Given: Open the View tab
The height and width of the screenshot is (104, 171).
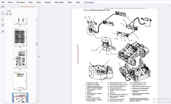Looking at the screenshot, I should click(x=31, y=2).
